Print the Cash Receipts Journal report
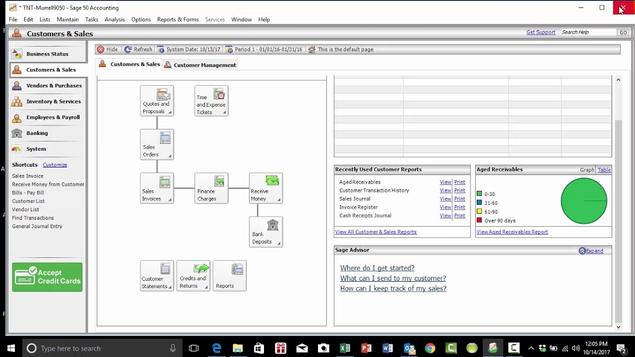This screenshot has height=357, width=635. (x=459, y=216)
